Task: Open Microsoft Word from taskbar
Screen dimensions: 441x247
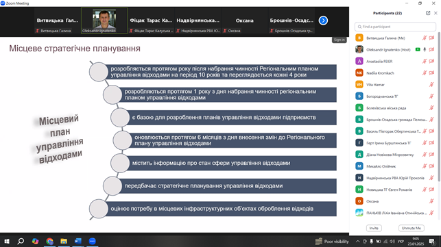Action: pyautogui.click(x=78, y=241)
